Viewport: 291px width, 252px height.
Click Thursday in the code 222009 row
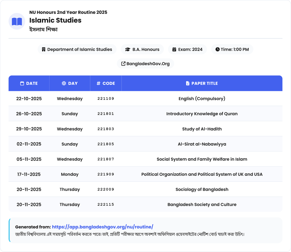coord(70,189)
